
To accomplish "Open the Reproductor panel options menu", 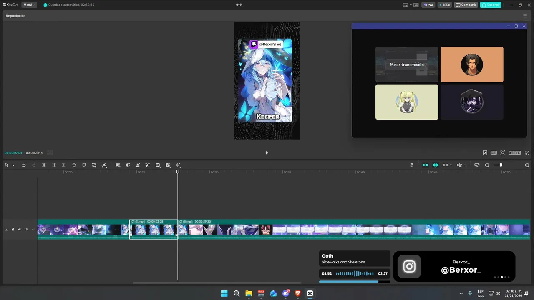I will pos(525,16).
